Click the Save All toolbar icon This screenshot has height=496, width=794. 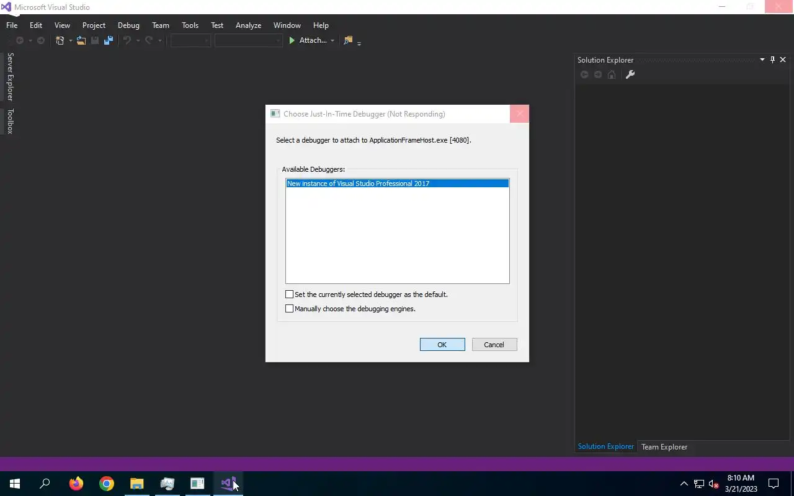click(109, 40)
